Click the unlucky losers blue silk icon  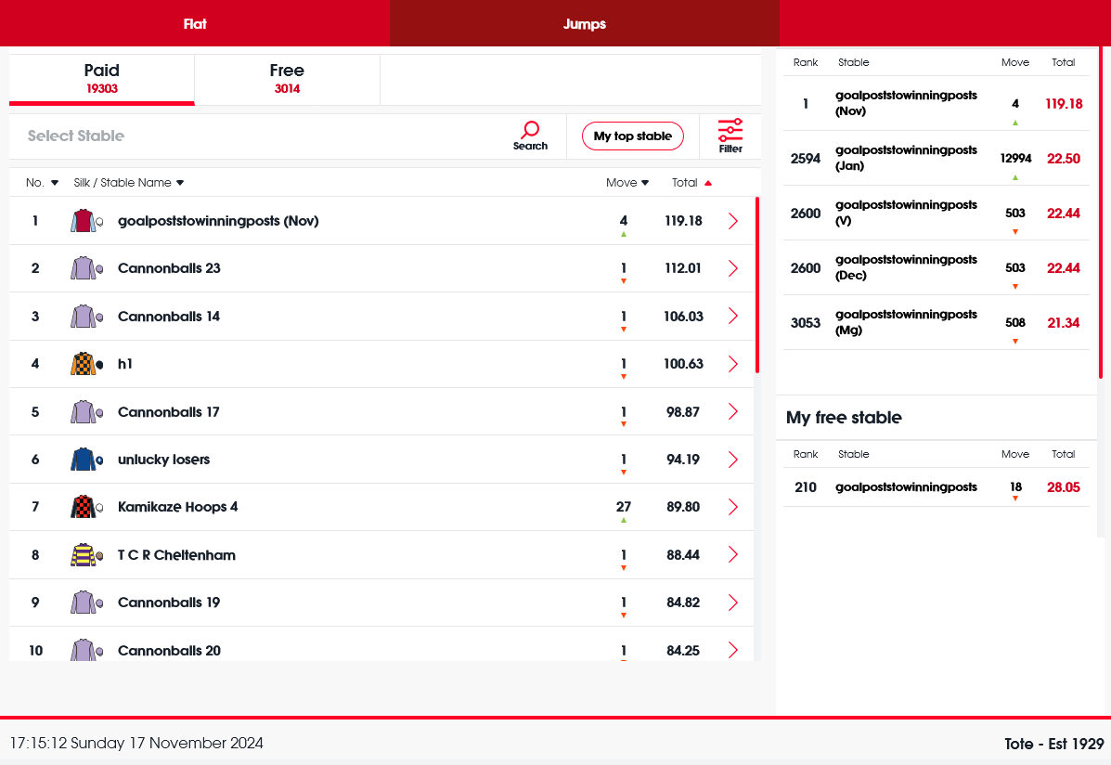[x=84, y=460]
